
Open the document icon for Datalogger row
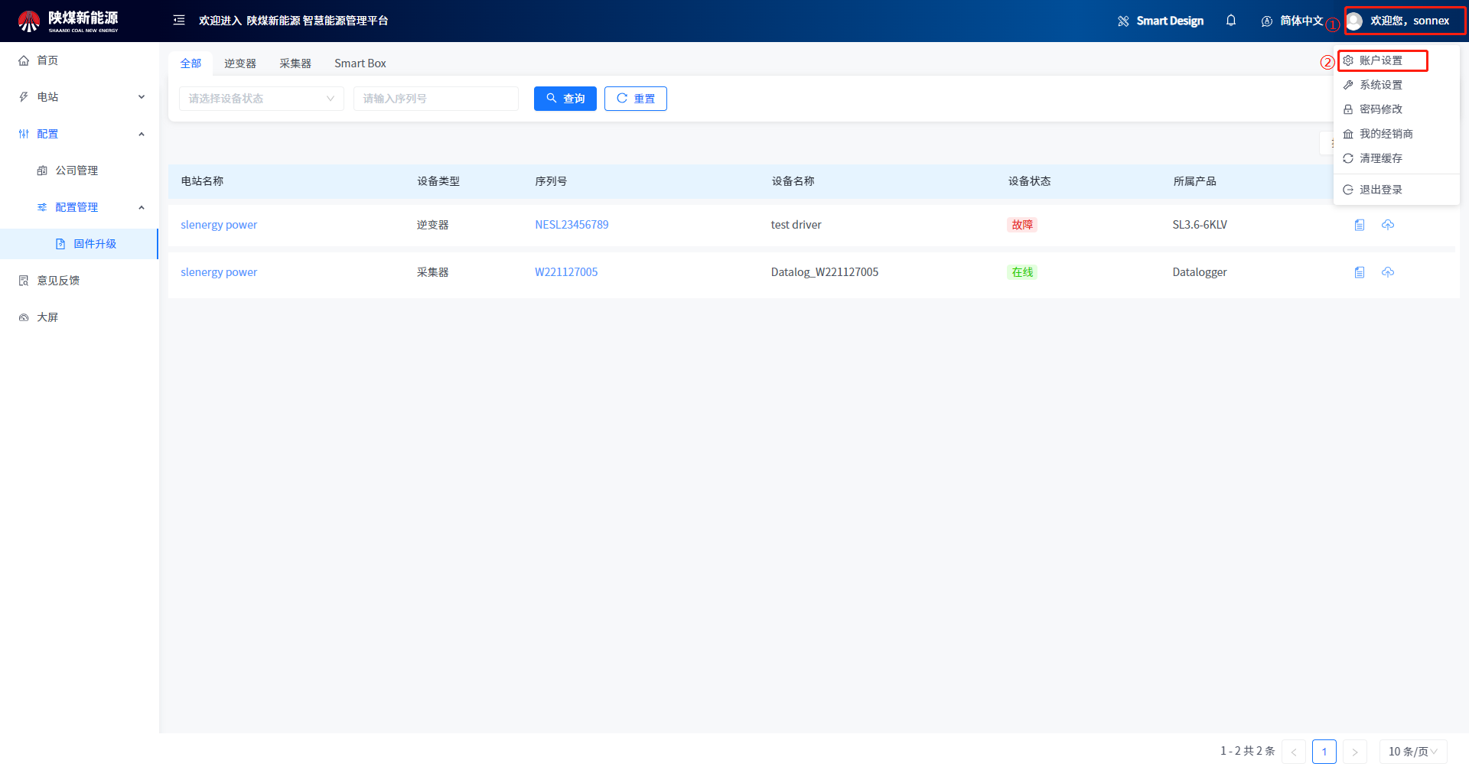pyautogui.click(x=1360, y=272)
